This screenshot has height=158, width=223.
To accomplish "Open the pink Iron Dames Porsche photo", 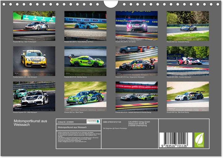I will [x=137, y=26].
